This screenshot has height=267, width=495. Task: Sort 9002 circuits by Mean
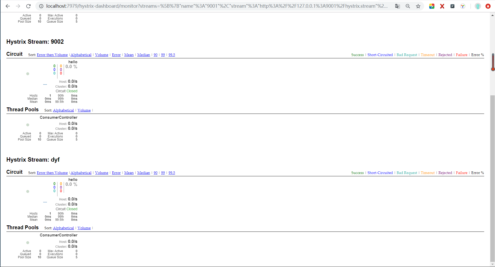pos(129,55)
